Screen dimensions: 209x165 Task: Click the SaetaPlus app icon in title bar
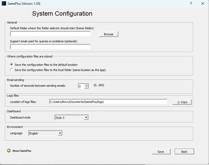4,4
